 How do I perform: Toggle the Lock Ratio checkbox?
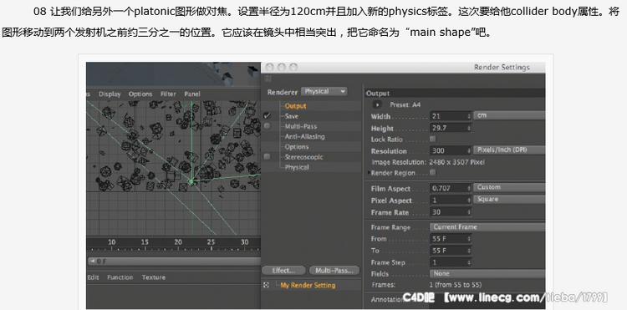click(x=432, y=139)
